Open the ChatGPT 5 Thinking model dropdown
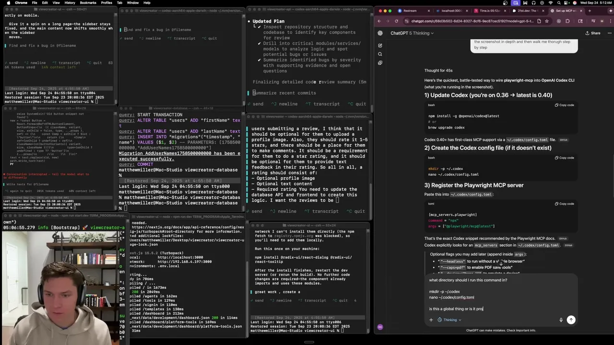The image size is (614, 345). pos(412,33)
